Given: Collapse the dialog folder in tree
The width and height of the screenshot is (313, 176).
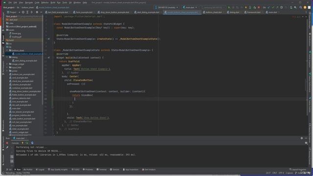Looking at the screenshot, I should pyautogui.click(x=7, y=57).
